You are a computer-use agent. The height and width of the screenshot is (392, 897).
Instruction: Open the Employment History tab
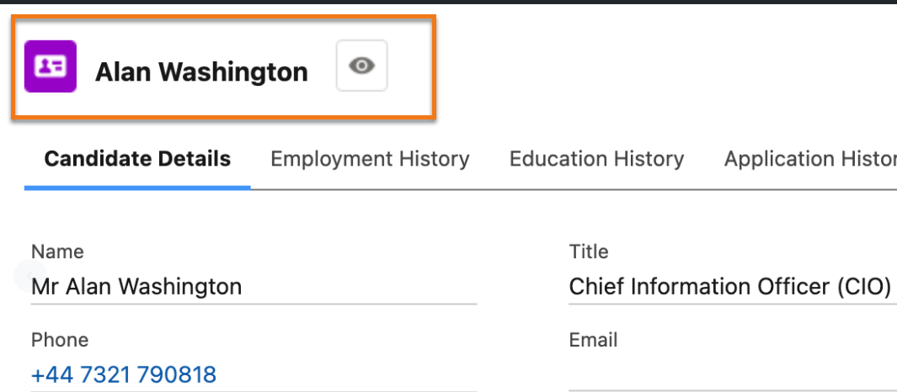[370, 159]
